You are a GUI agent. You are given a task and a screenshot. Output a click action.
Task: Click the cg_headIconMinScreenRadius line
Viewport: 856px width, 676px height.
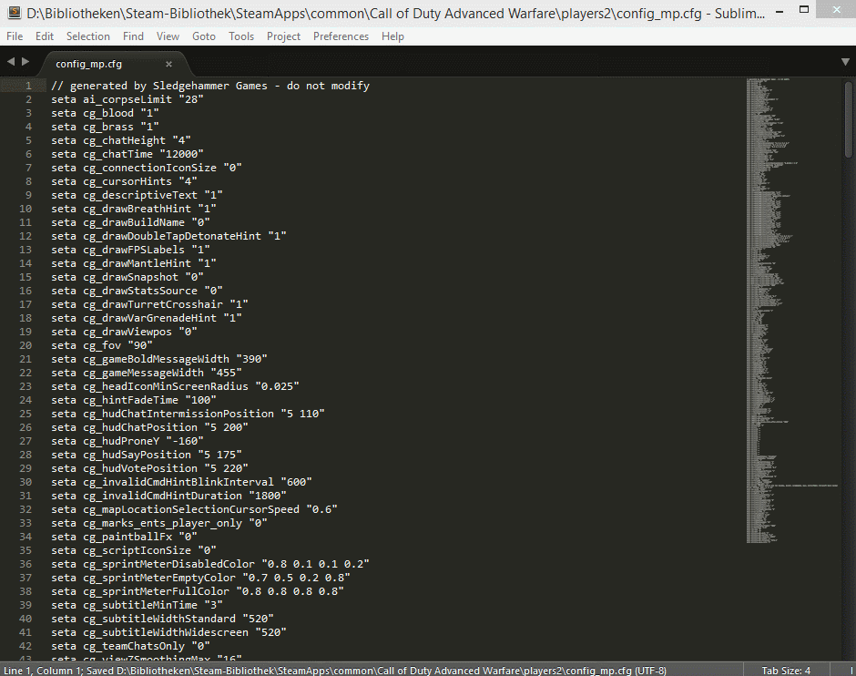[175, 386]
